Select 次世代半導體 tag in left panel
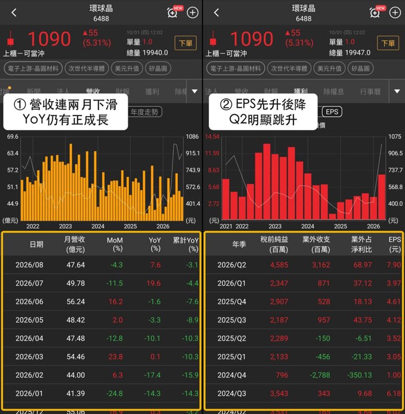The image size is (405, 414). 87,68
